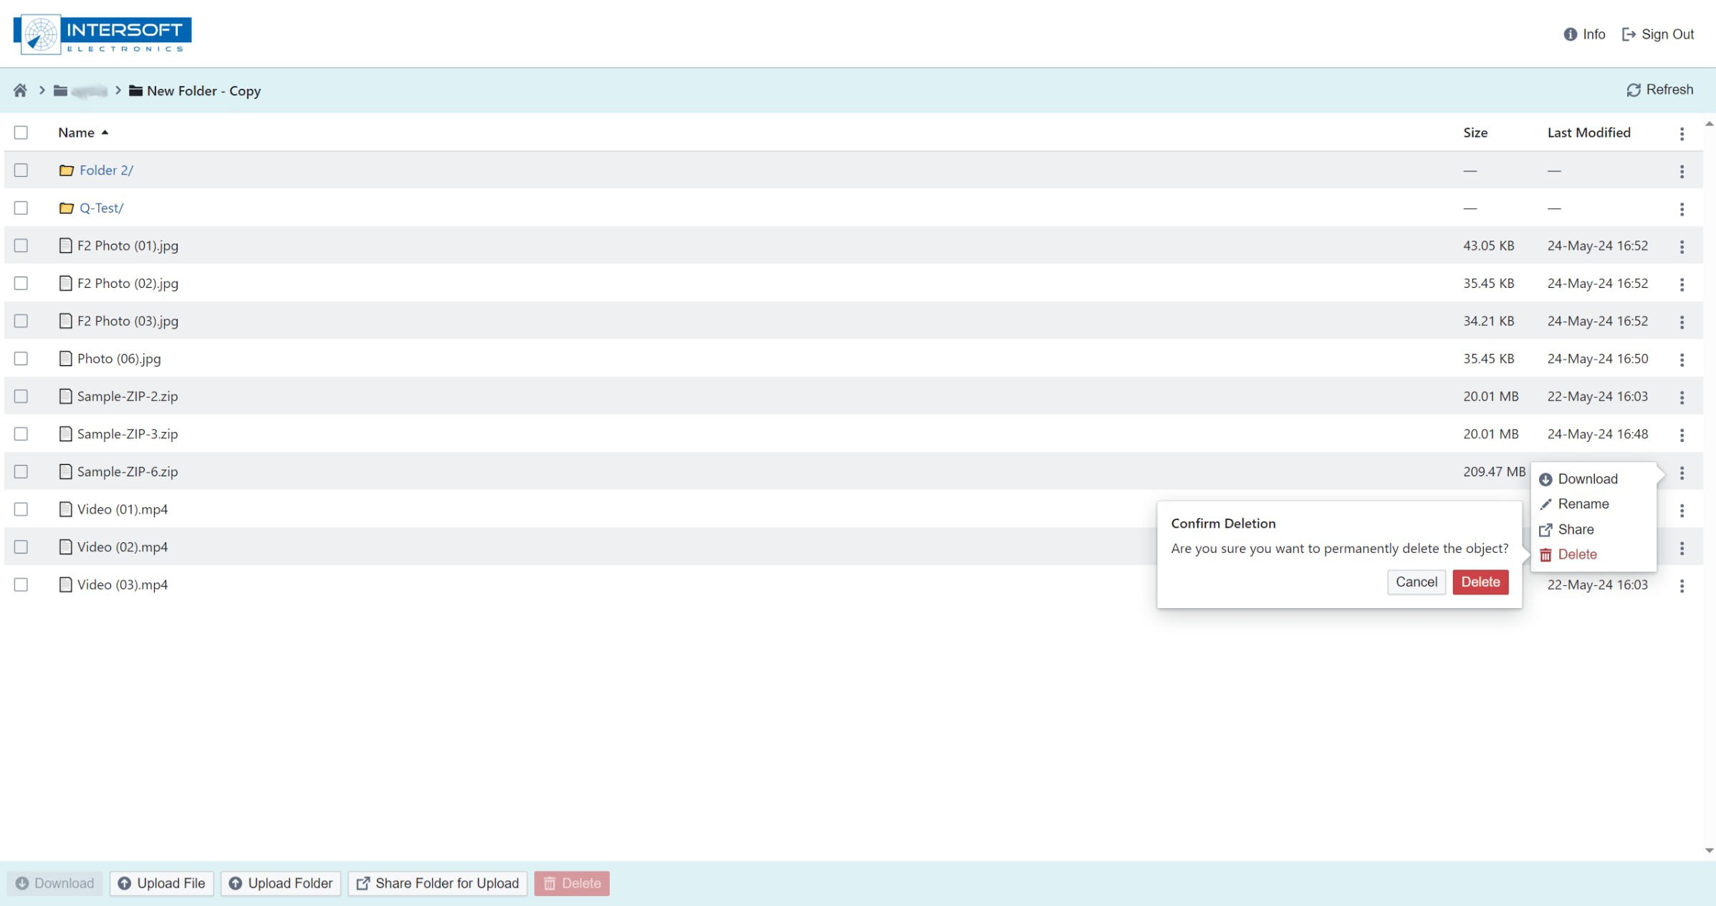Open the three-dot menu for F2 Photo (01).jpg

coord(1682,246)
